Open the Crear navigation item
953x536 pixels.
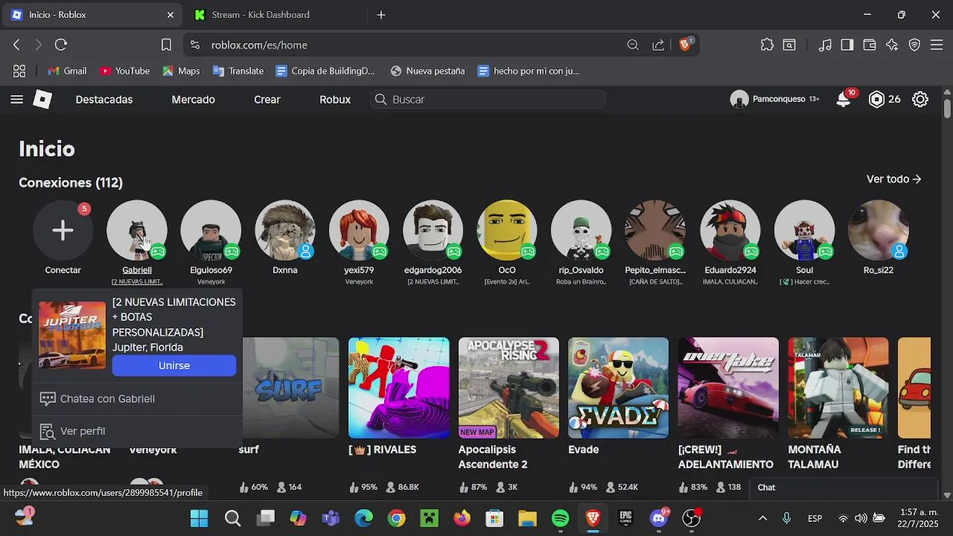click(267, 99)
